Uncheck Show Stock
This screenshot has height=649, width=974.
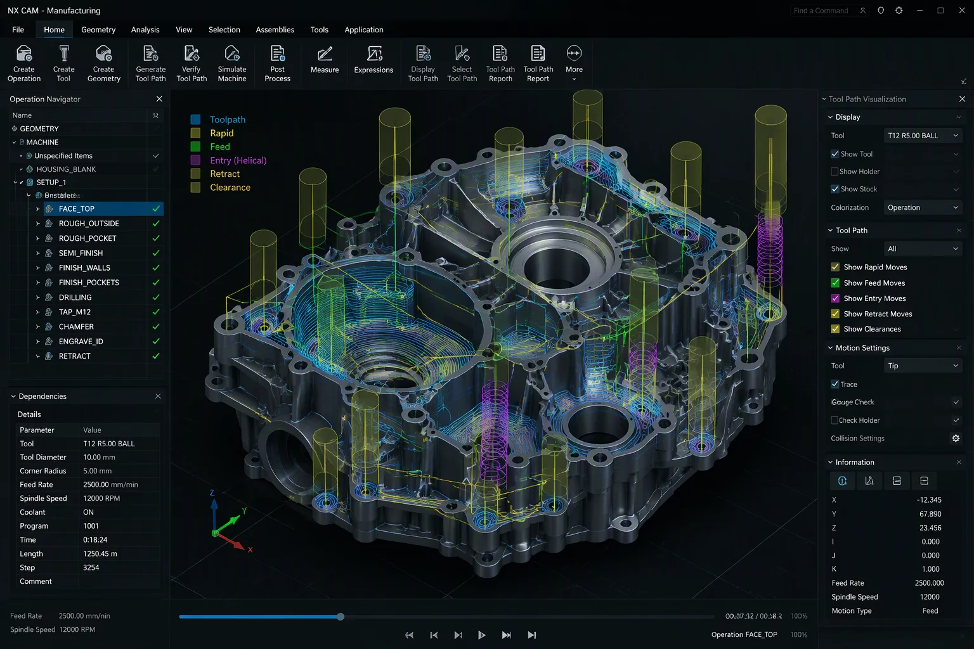point(834,189)
